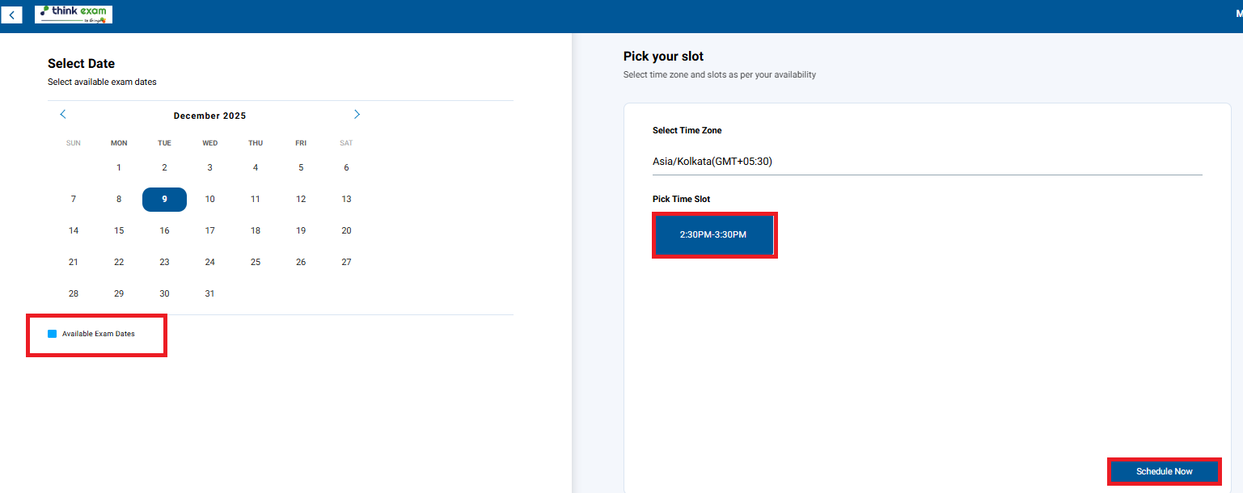Select December 19 on the calendar

pyautogui.click(x=301, y=231)
